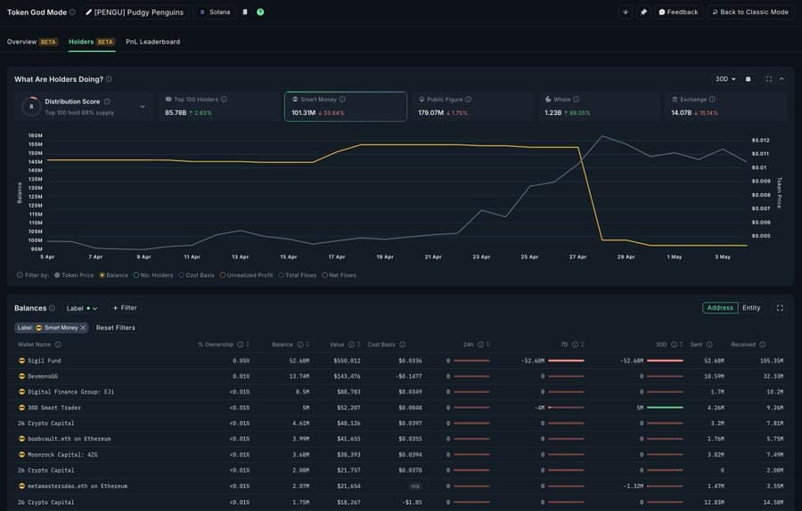Click info icon next to Whale
802x511 pixels.
tap(577, 100)
